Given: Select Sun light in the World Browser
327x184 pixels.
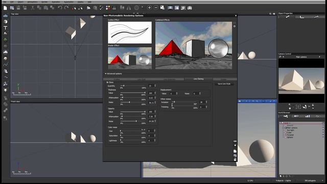Looking at the screenshot, I should click(x=290, y=130).
